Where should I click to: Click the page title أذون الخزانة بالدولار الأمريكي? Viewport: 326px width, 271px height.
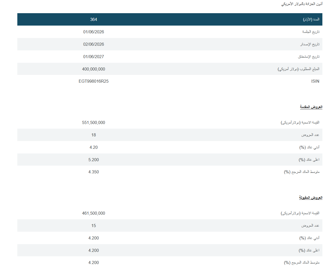[x=302, y=4]
